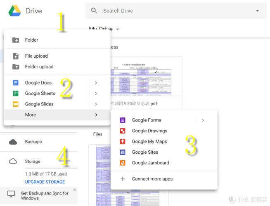The image size is (270, 206).
Task: Expand Google Slides submenu arrow
Action: [x=96, y=104]
